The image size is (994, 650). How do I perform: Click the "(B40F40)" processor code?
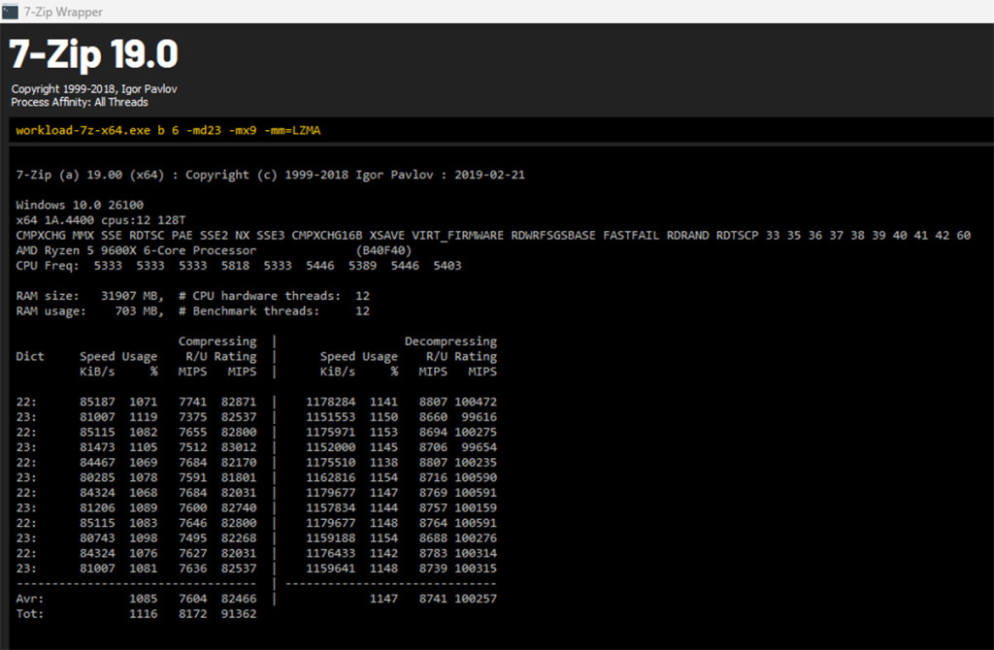coord(383,250)
